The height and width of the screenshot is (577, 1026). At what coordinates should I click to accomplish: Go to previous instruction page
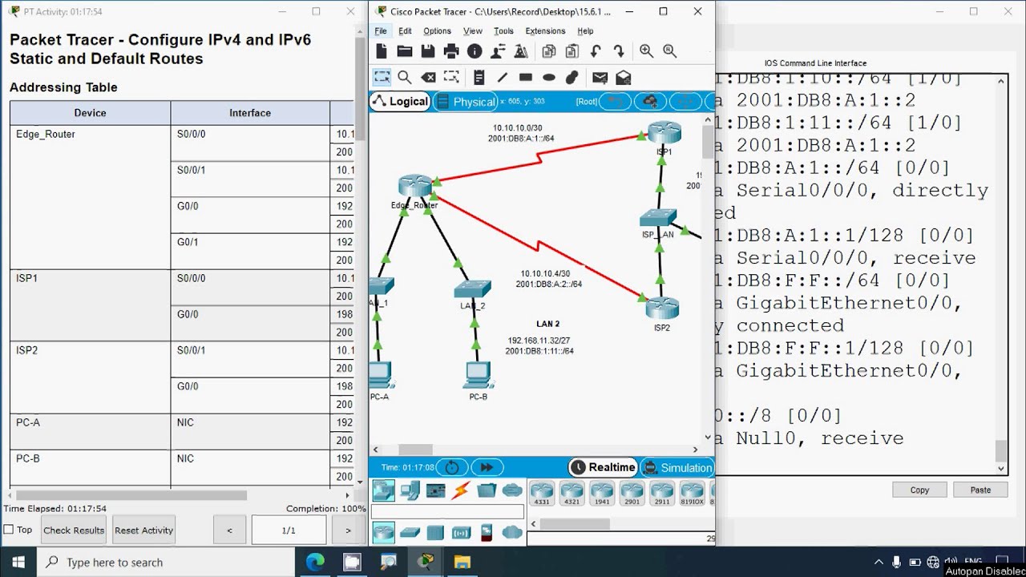(229, 530)
